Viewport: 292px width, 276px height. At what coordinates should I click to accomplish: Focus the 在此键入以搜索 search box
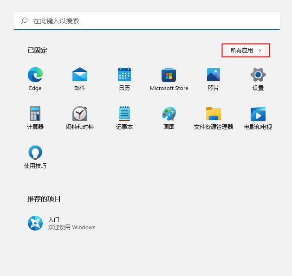(x=147, y=21)
